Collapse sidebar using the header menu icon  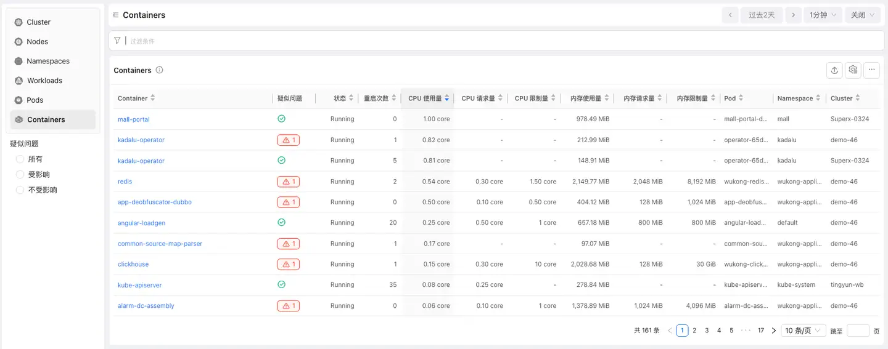point(115,15)
